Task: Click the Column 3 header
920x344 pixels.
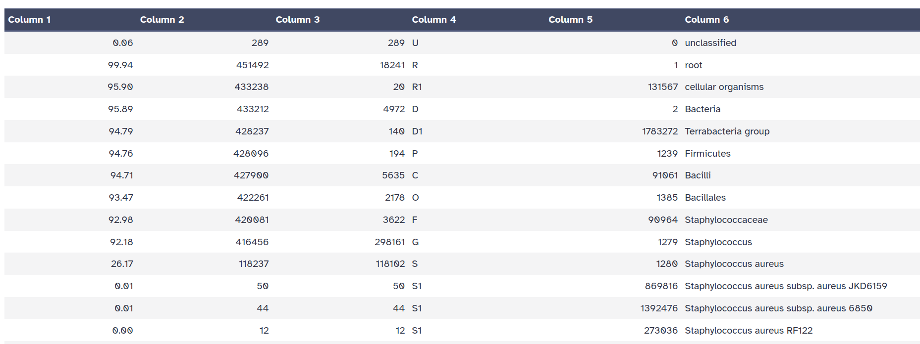Action: (297, 20)
